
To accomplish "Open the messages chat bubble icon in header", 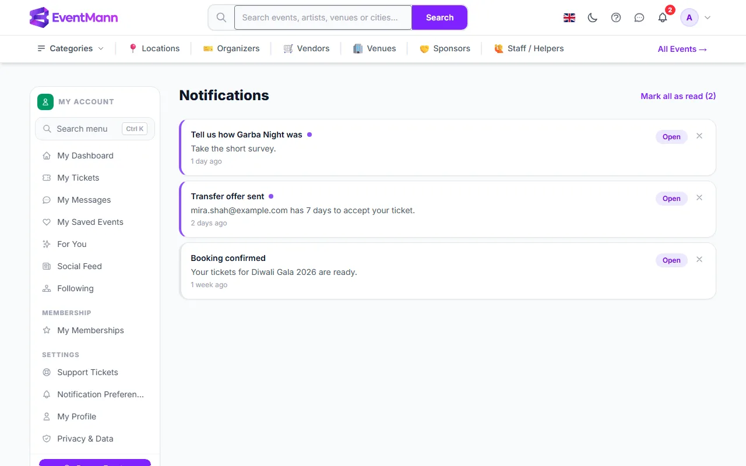I will 639,17.
